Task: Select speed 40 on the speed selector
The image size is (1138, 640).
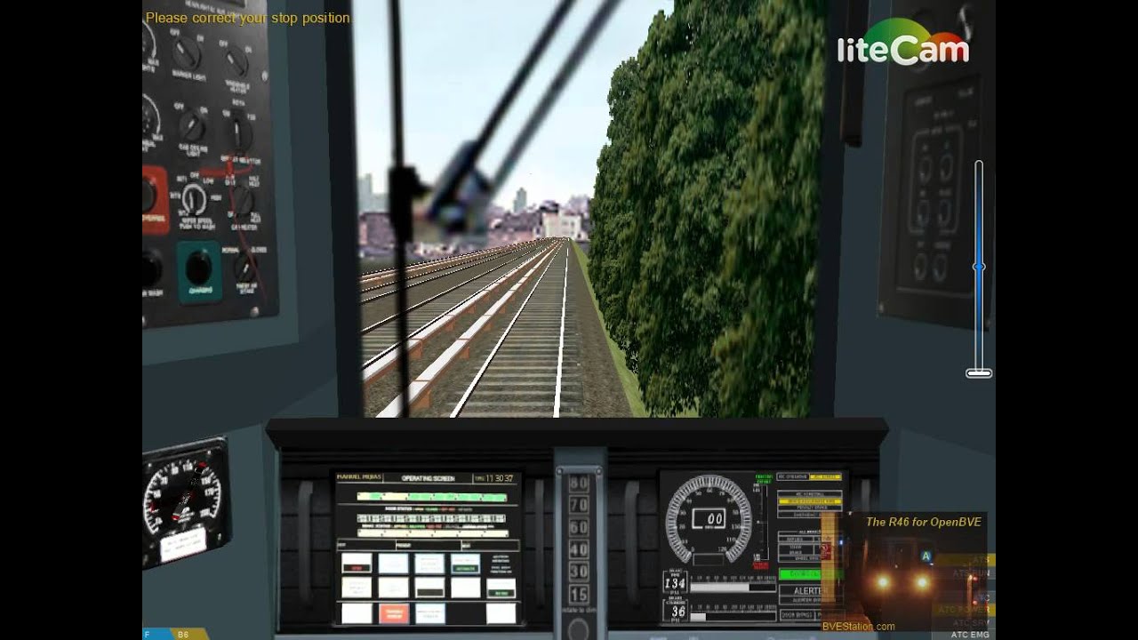Action: 579,550
